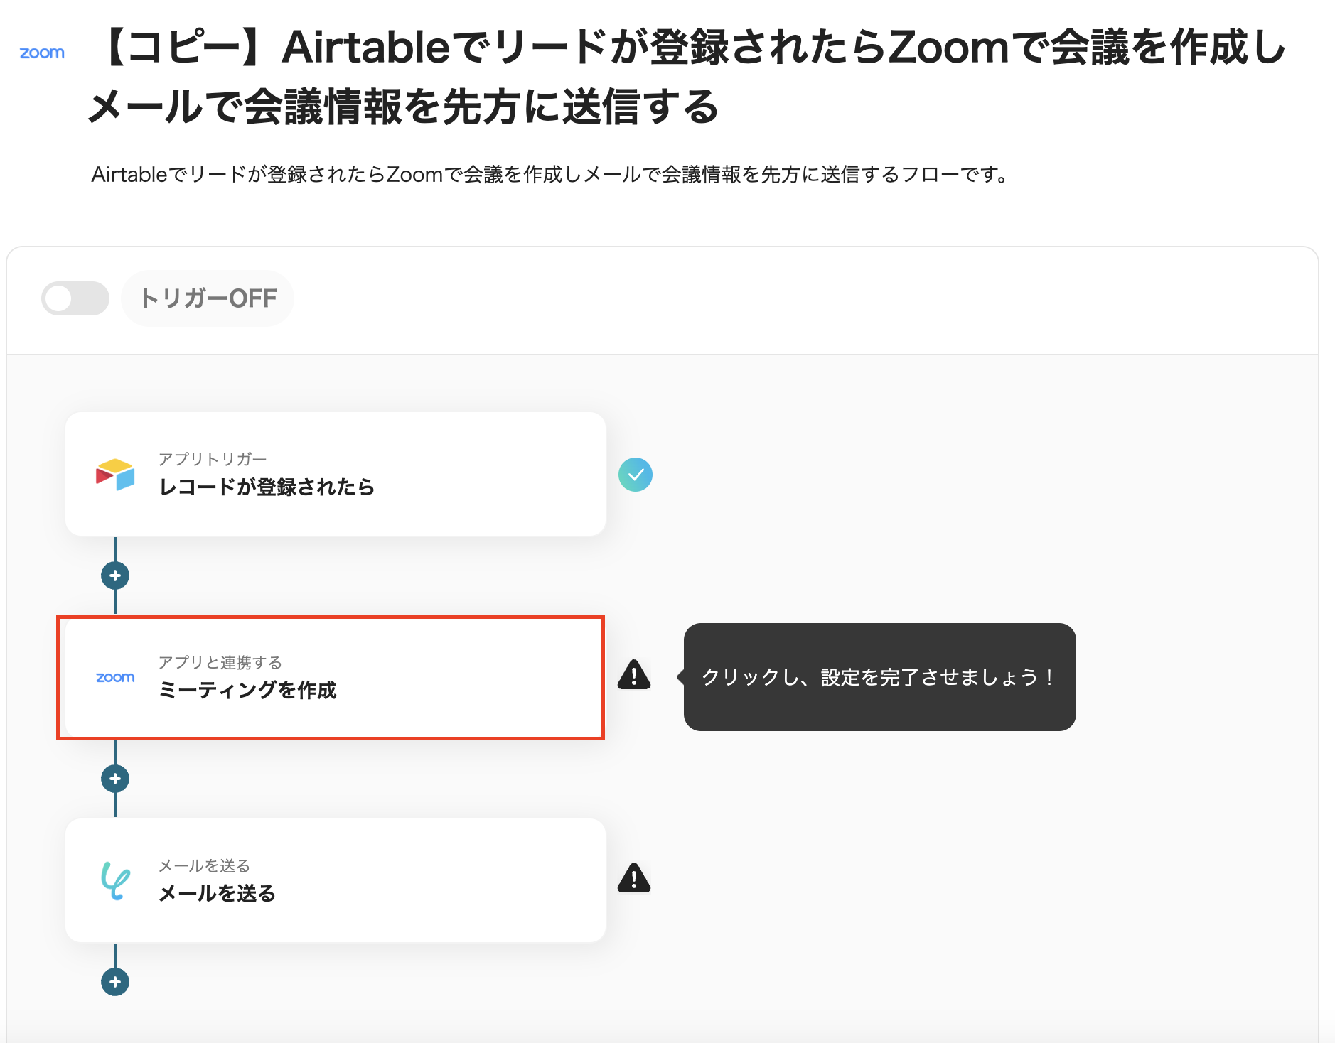Screen dimensions: 1335x1043
Task: Toggle the trigger switch on
Action: 75,298
